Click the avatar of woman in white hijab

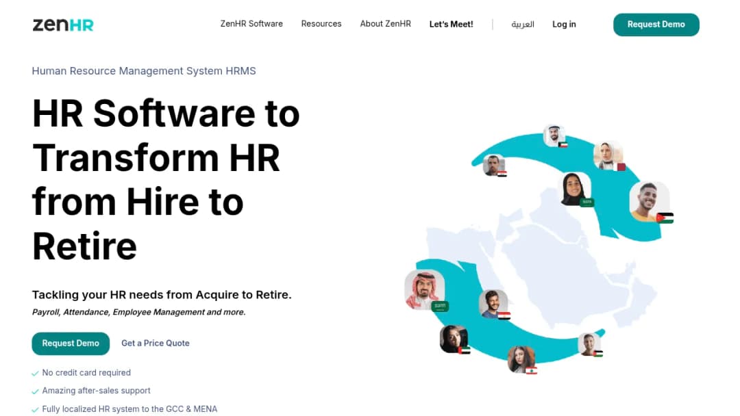(608, 155)
